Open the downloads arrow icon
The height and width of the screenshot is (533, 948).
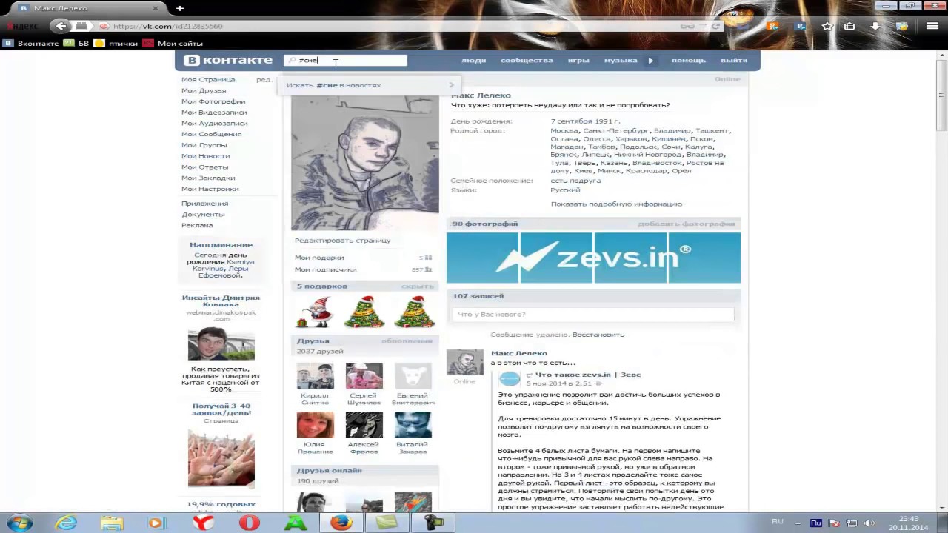tap(875, 26)
